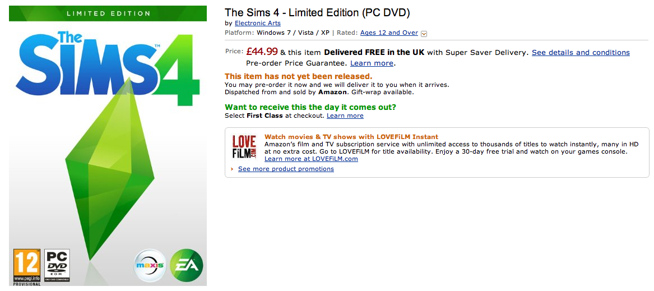Screen dimensions: 654x291
Task: Open See more product promotions
Action: click(286, 169)
